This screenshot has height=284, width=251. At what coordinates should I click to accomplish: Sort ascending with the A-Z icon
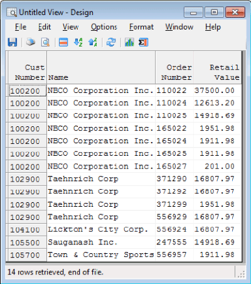pos(78,42)
